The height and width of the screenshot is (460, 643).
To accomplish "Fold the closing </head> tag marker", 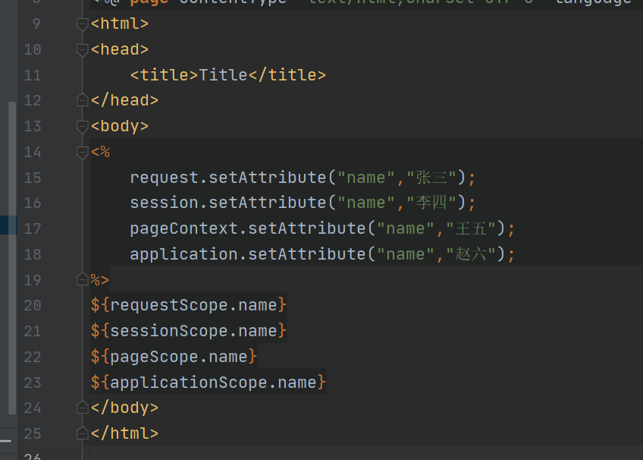I will pos(83,100).
